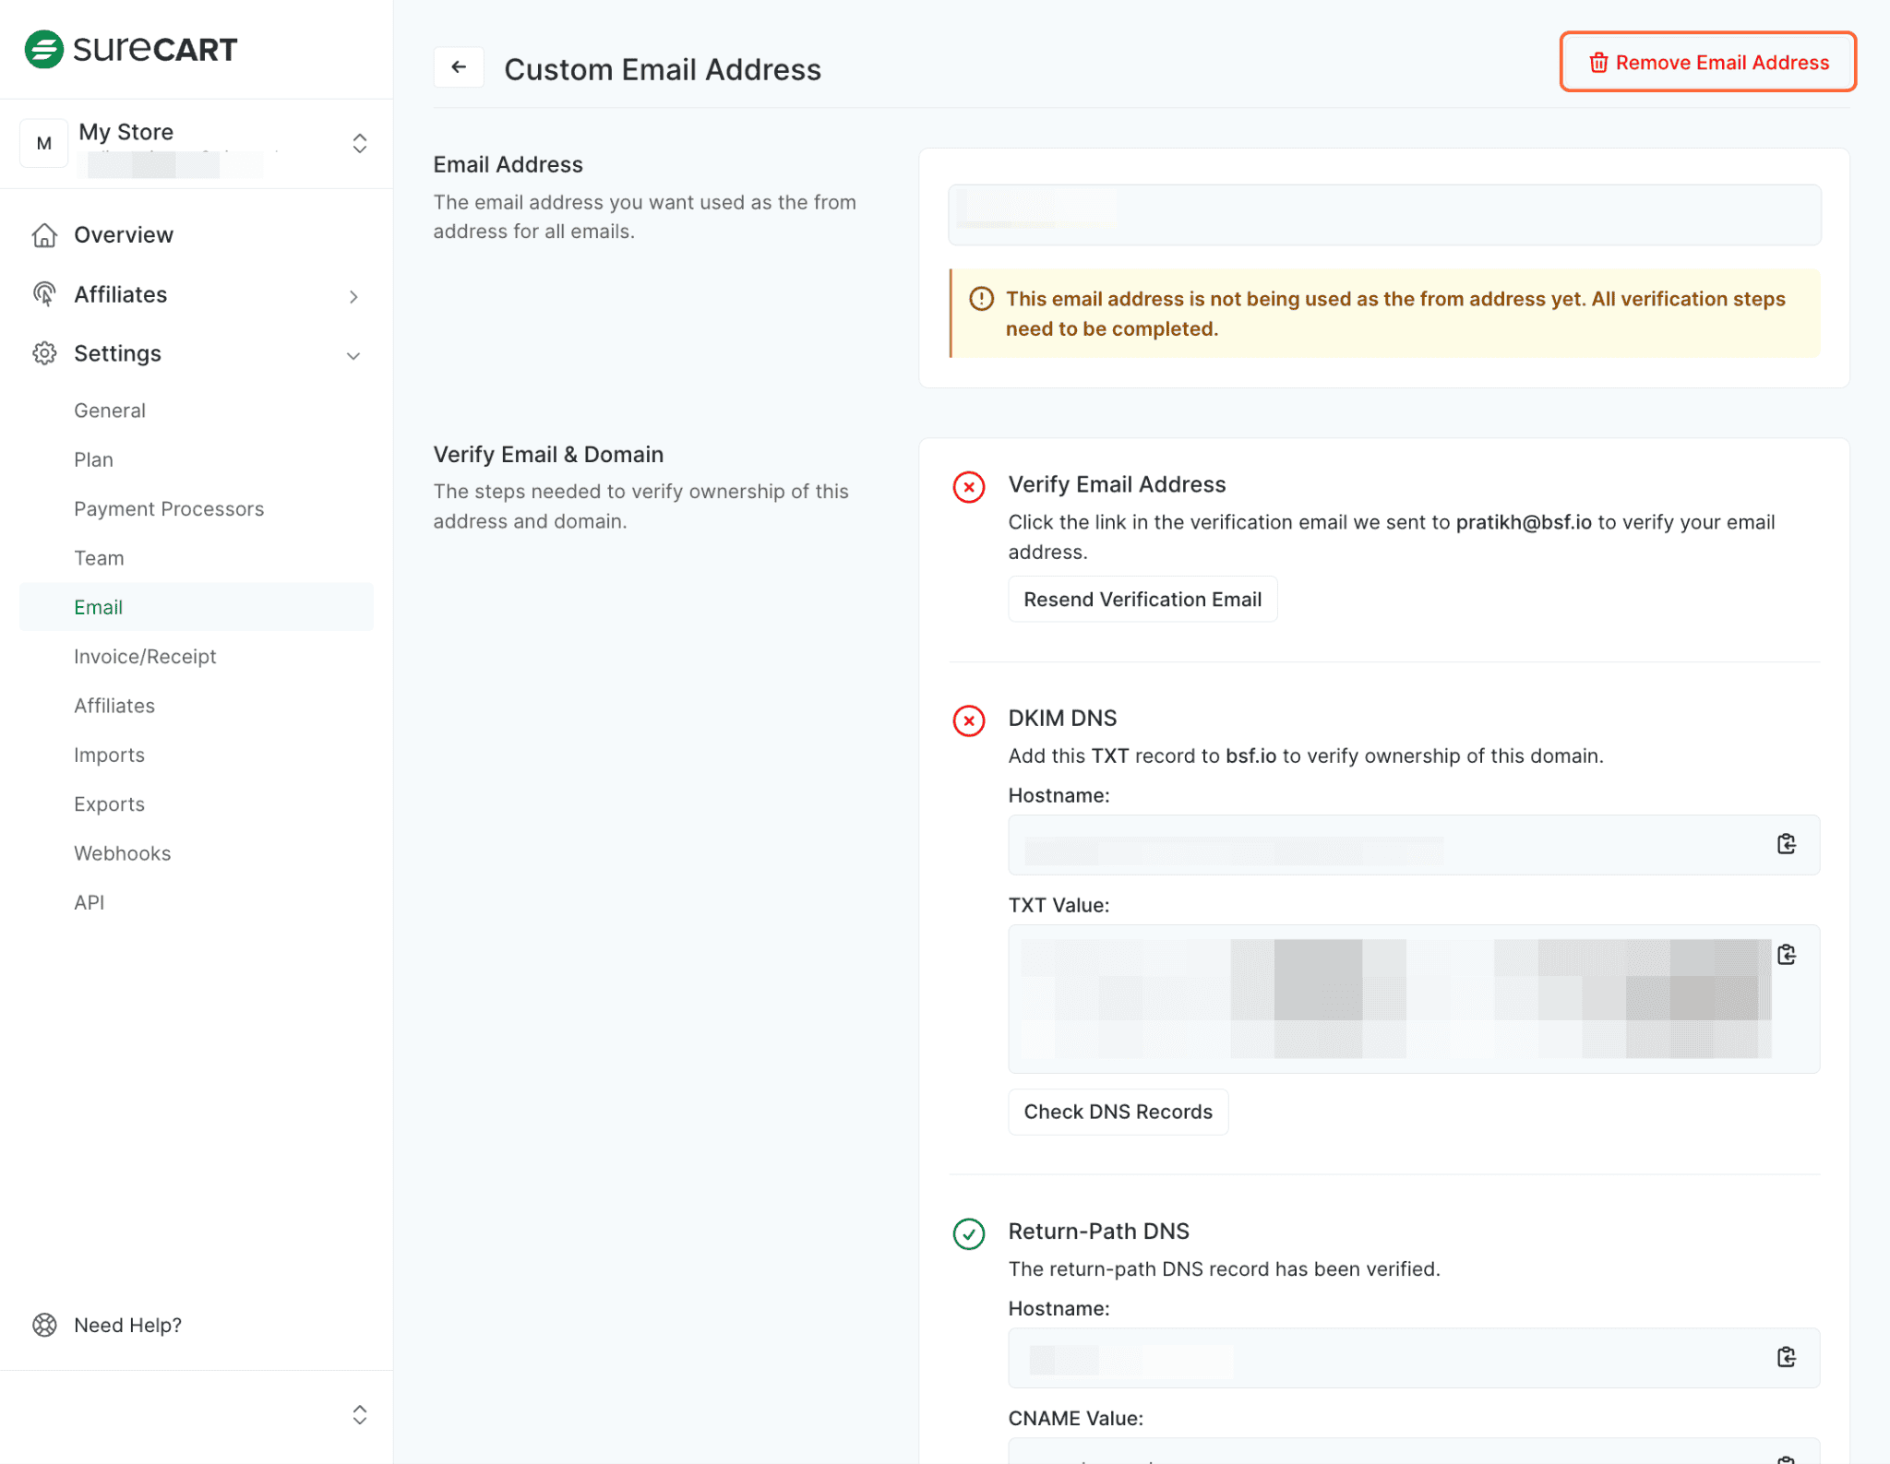Viewport: 1890px width, 1464px height.
Task: Click the Need Help globe icon
Action: point(44,1325)
